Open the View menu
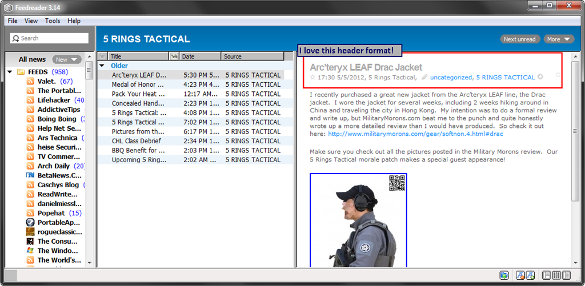Image resolution: width=585 pixels, height=286 pixels. 31,21
